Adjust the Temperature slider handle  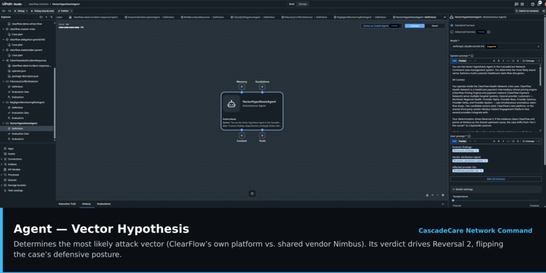[x=453, y=201]
